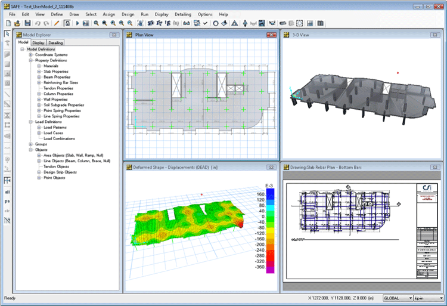The width and height of the screenshot is (447, 306).
Task: Click the Undo arrow icon
Action: (38, 23)
